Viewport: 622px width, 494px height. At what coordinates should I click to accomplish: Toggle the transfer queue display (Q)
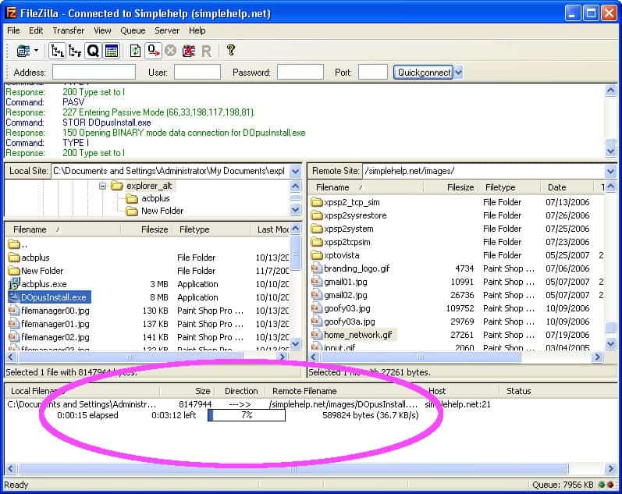93,51
